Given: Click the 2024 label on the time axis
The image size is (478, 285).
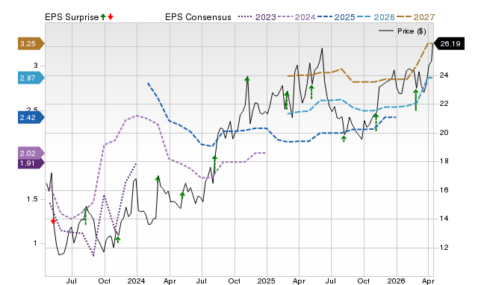Looking at the screenshot, I should click(136, 281).
